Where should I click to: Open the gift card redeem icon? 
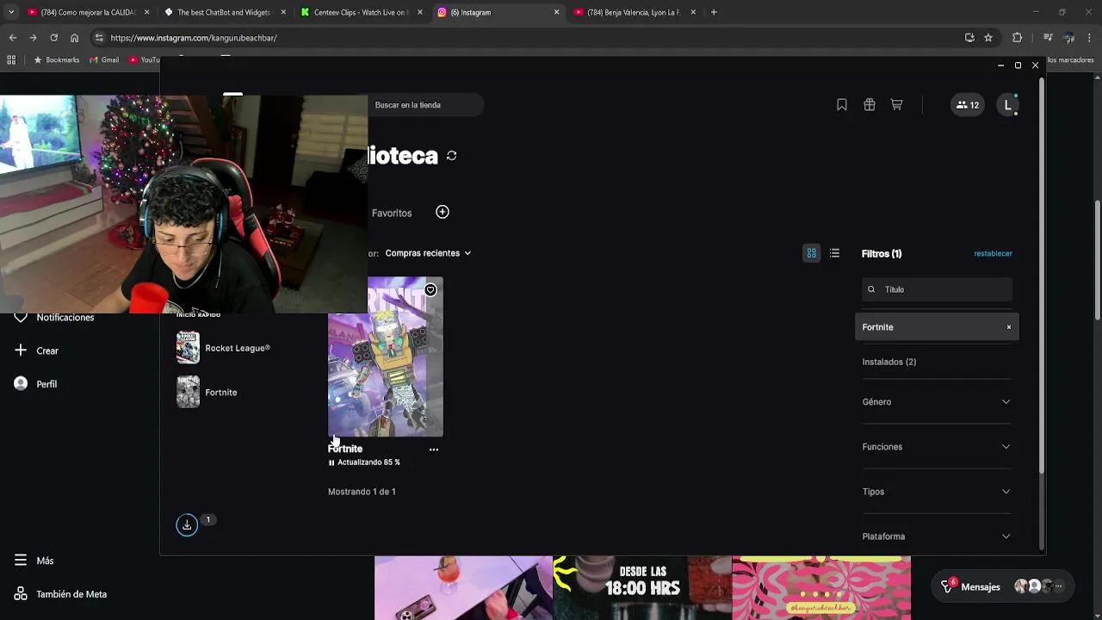pyautogui.click(x=870, y=105)
